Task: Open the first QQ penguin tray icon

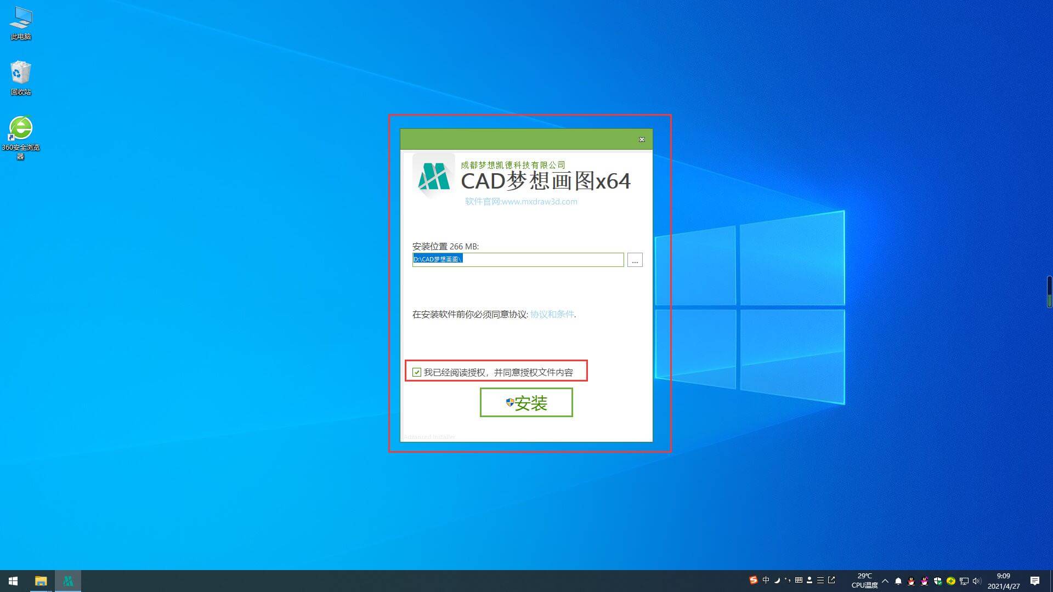Action: point(912,581)
